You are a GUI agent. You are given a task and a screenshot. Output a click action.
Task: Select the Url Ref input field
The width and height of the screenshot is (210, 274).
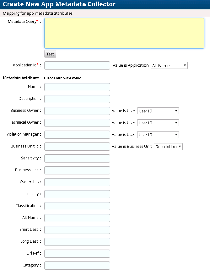77,254
